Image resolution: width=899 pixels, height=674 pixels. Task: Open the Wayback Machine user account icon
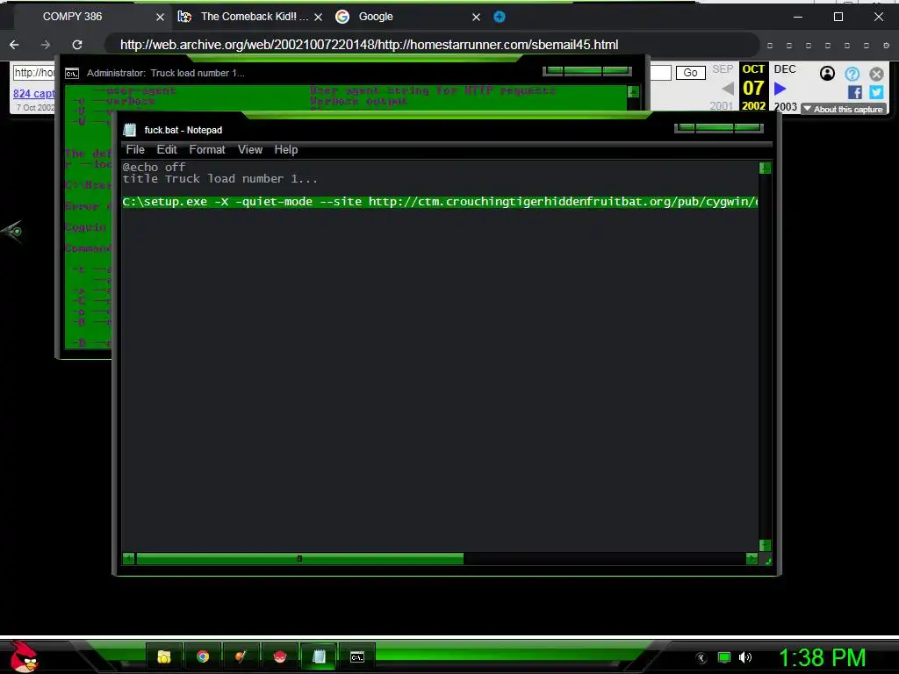[x=827, y=74]
